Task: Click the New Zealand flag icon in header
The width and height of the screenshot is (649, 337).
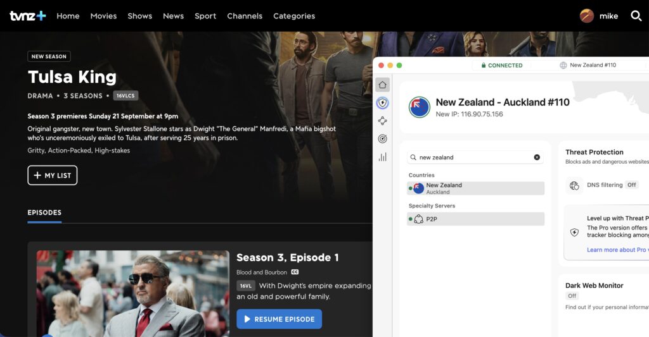Action: (x=420, y=107)
